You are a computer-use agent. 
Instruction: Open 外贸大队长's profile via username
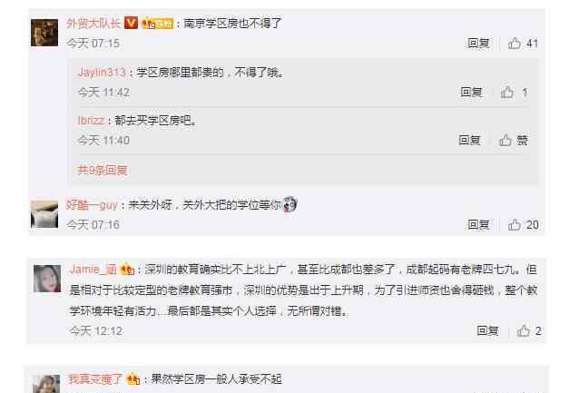[93, 24]
